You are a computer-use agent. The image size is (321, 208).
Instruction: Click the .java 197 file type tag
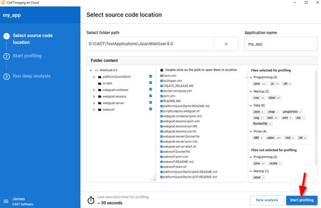coord(260,84)
